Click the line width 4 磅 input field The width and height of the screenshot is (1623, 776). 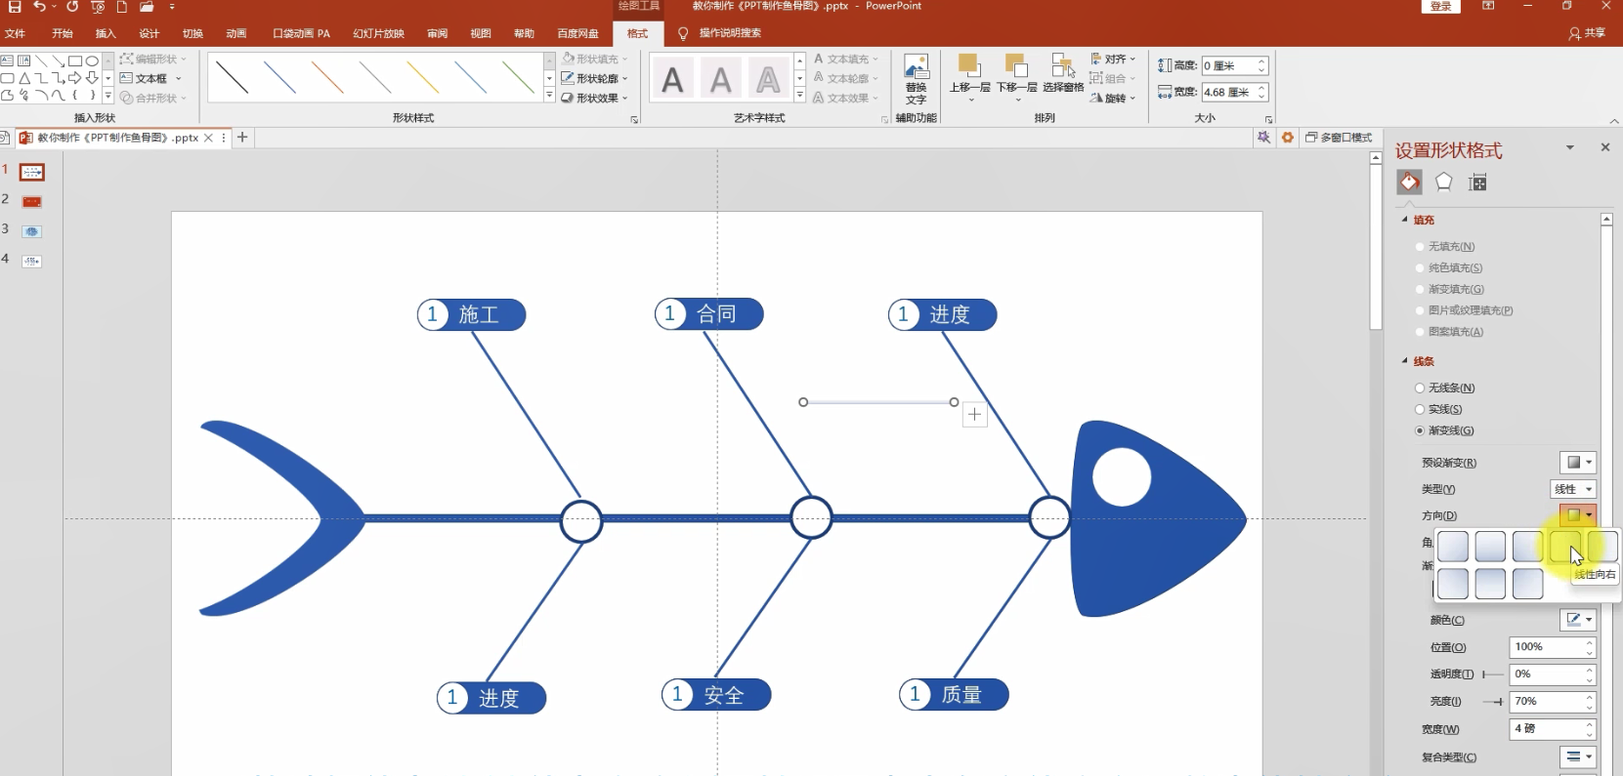[1553, 729]
